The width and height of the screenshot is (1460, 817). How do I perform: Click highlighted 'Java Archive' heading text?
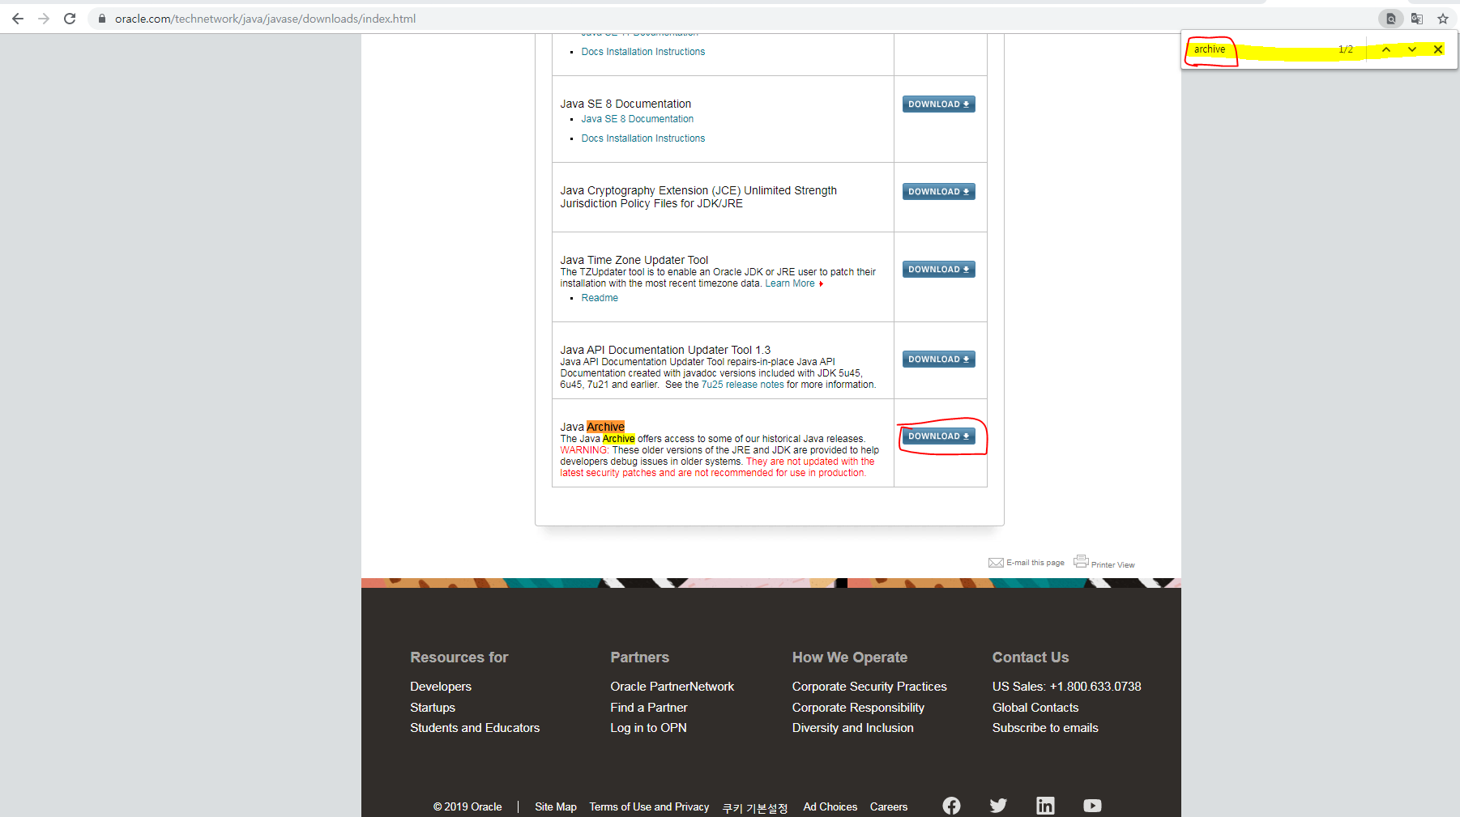[x=592, y=427]
